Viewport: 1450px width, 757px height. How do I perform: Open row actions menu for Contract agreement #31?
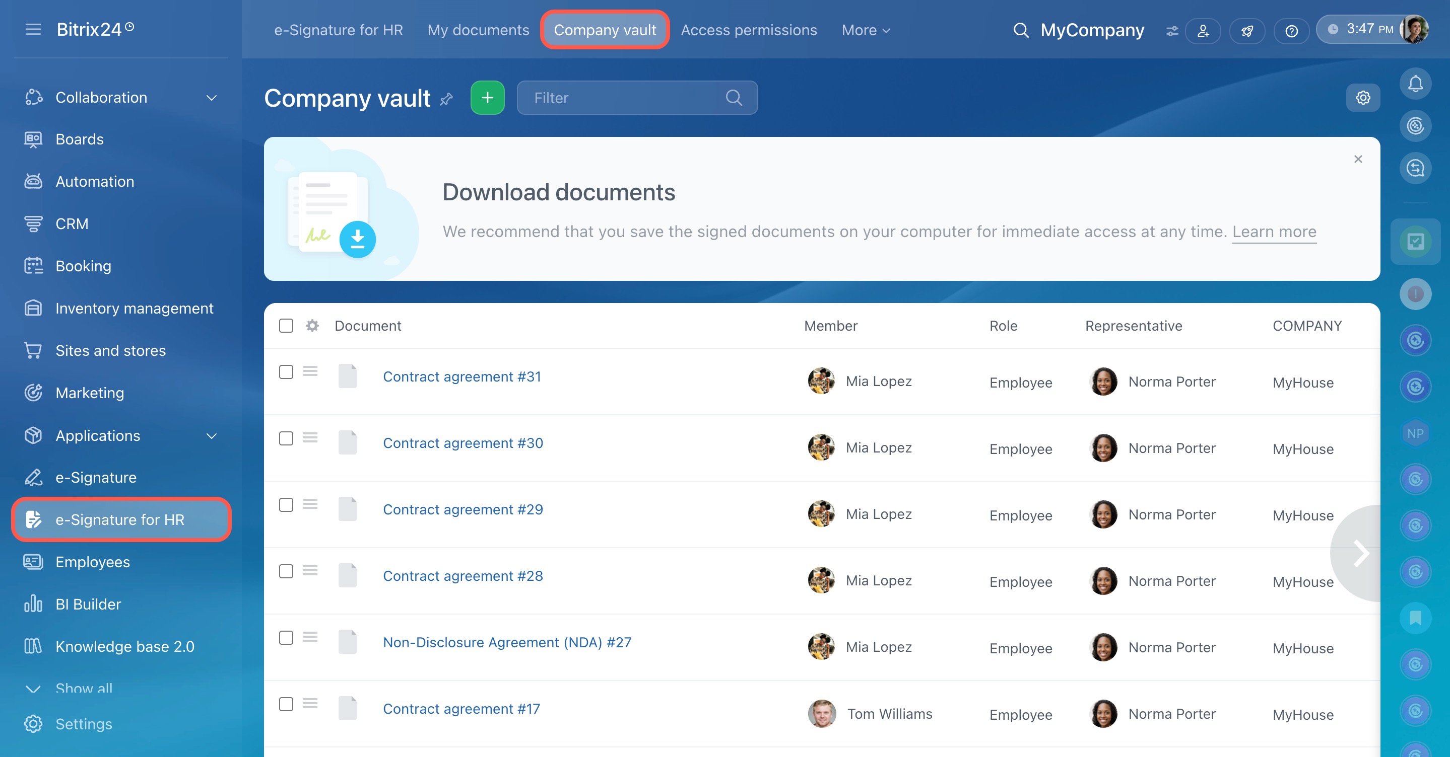[310, 371]
